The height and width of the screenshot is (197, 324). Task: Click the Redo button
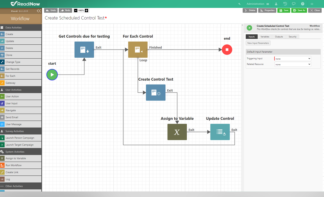tap(65, 10)
